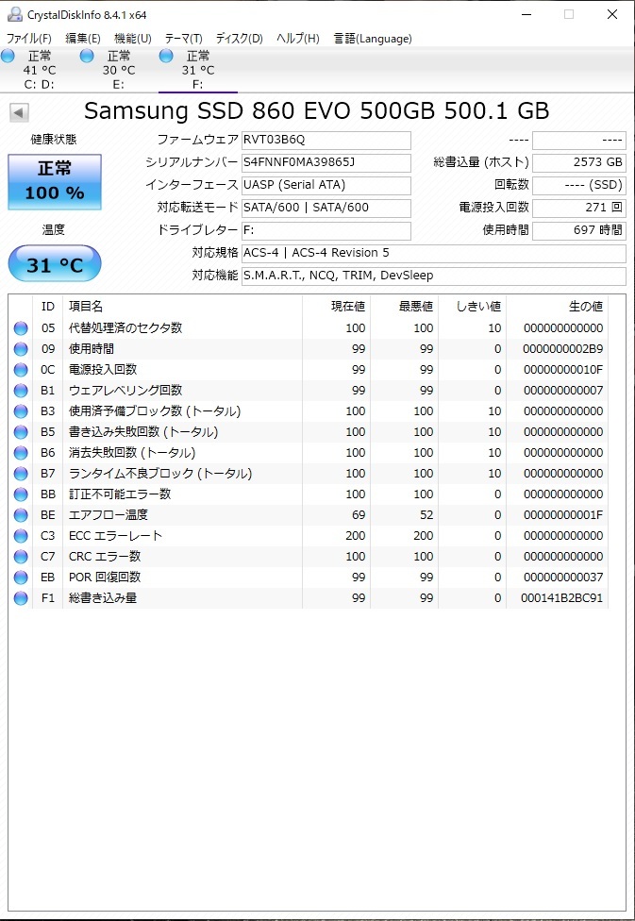This screenshot has height=921, width=635.
Task: Click the CrystalDiskInfo title bar app icon
Action: 15,14
